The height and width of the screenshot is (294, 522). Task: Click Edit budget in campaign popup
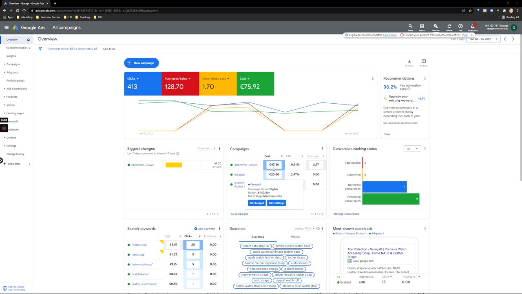257,203
